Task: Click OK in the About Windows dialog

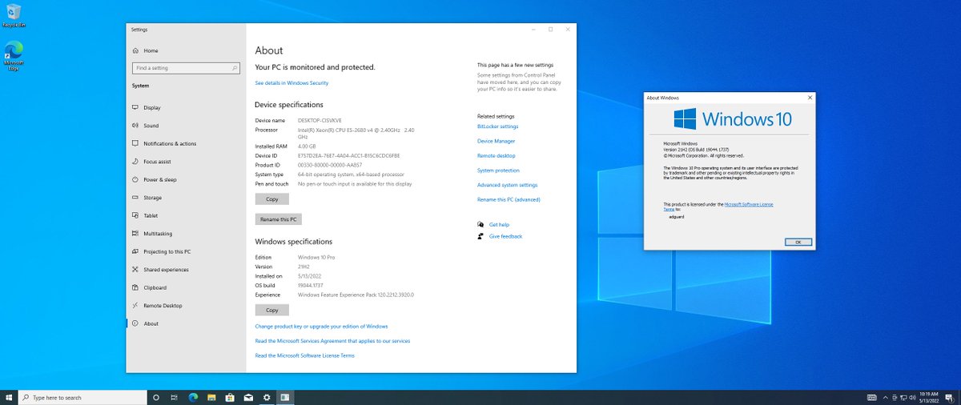Action: pos(798,242)
